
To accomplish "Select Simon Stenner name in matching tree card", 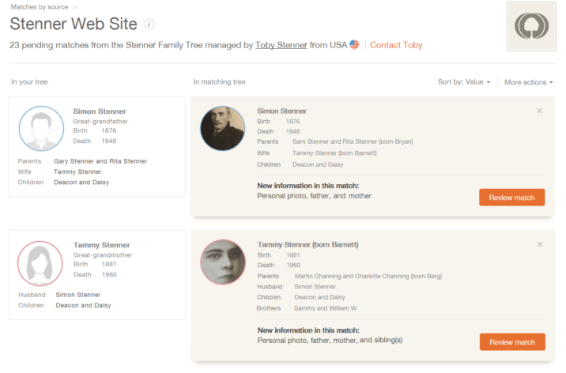I will pyautogui.click(x=281, y=111).
